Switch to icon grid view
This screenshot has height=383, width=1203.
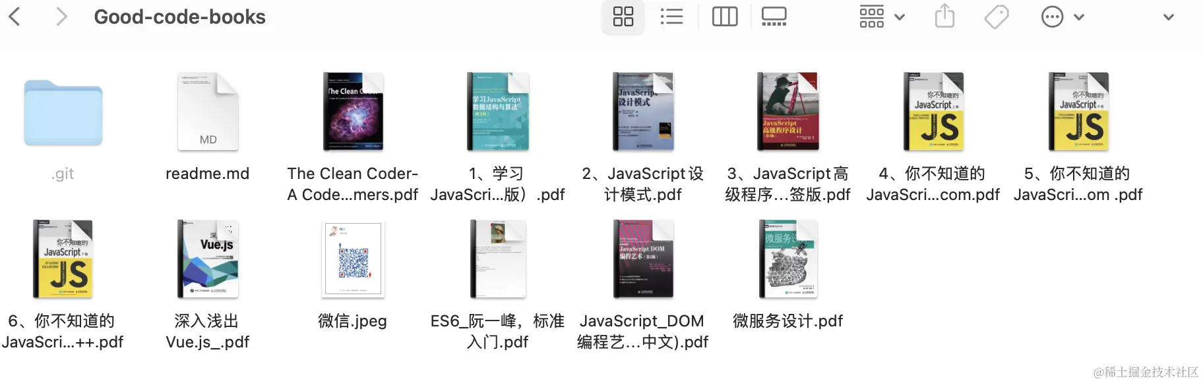[x=623, y=16]
